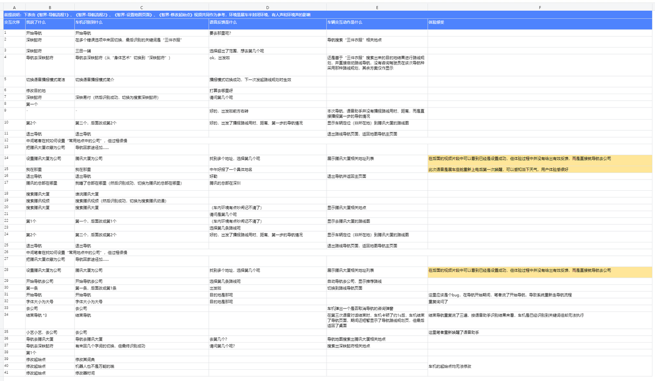Click 切换语音播报模式简洁 in column B

pos(50,82)
